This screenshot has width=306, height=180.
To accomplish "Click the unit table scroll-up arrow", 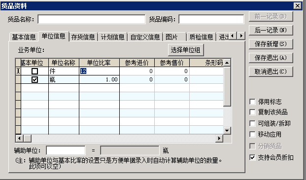I will 227,63.
